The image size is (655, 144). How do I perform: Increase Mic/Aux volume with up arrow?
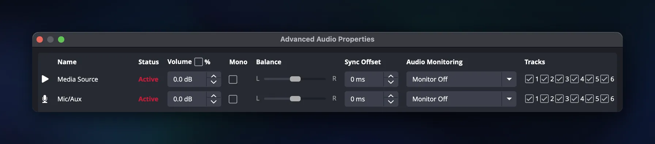point(214,96)
